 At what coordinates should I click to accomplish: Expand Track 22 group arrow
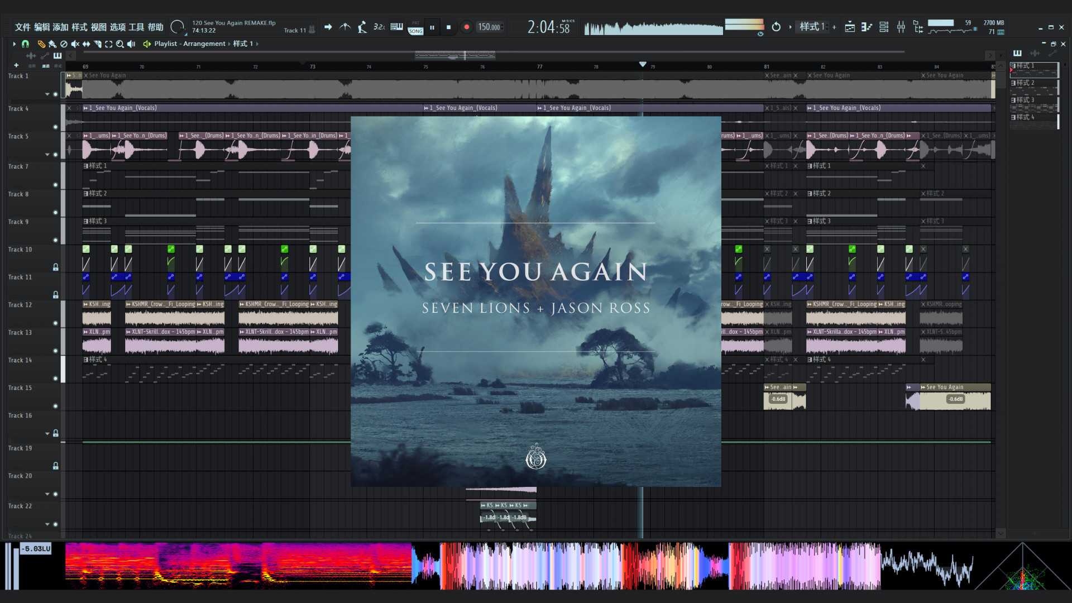click(x=47, y=524)
